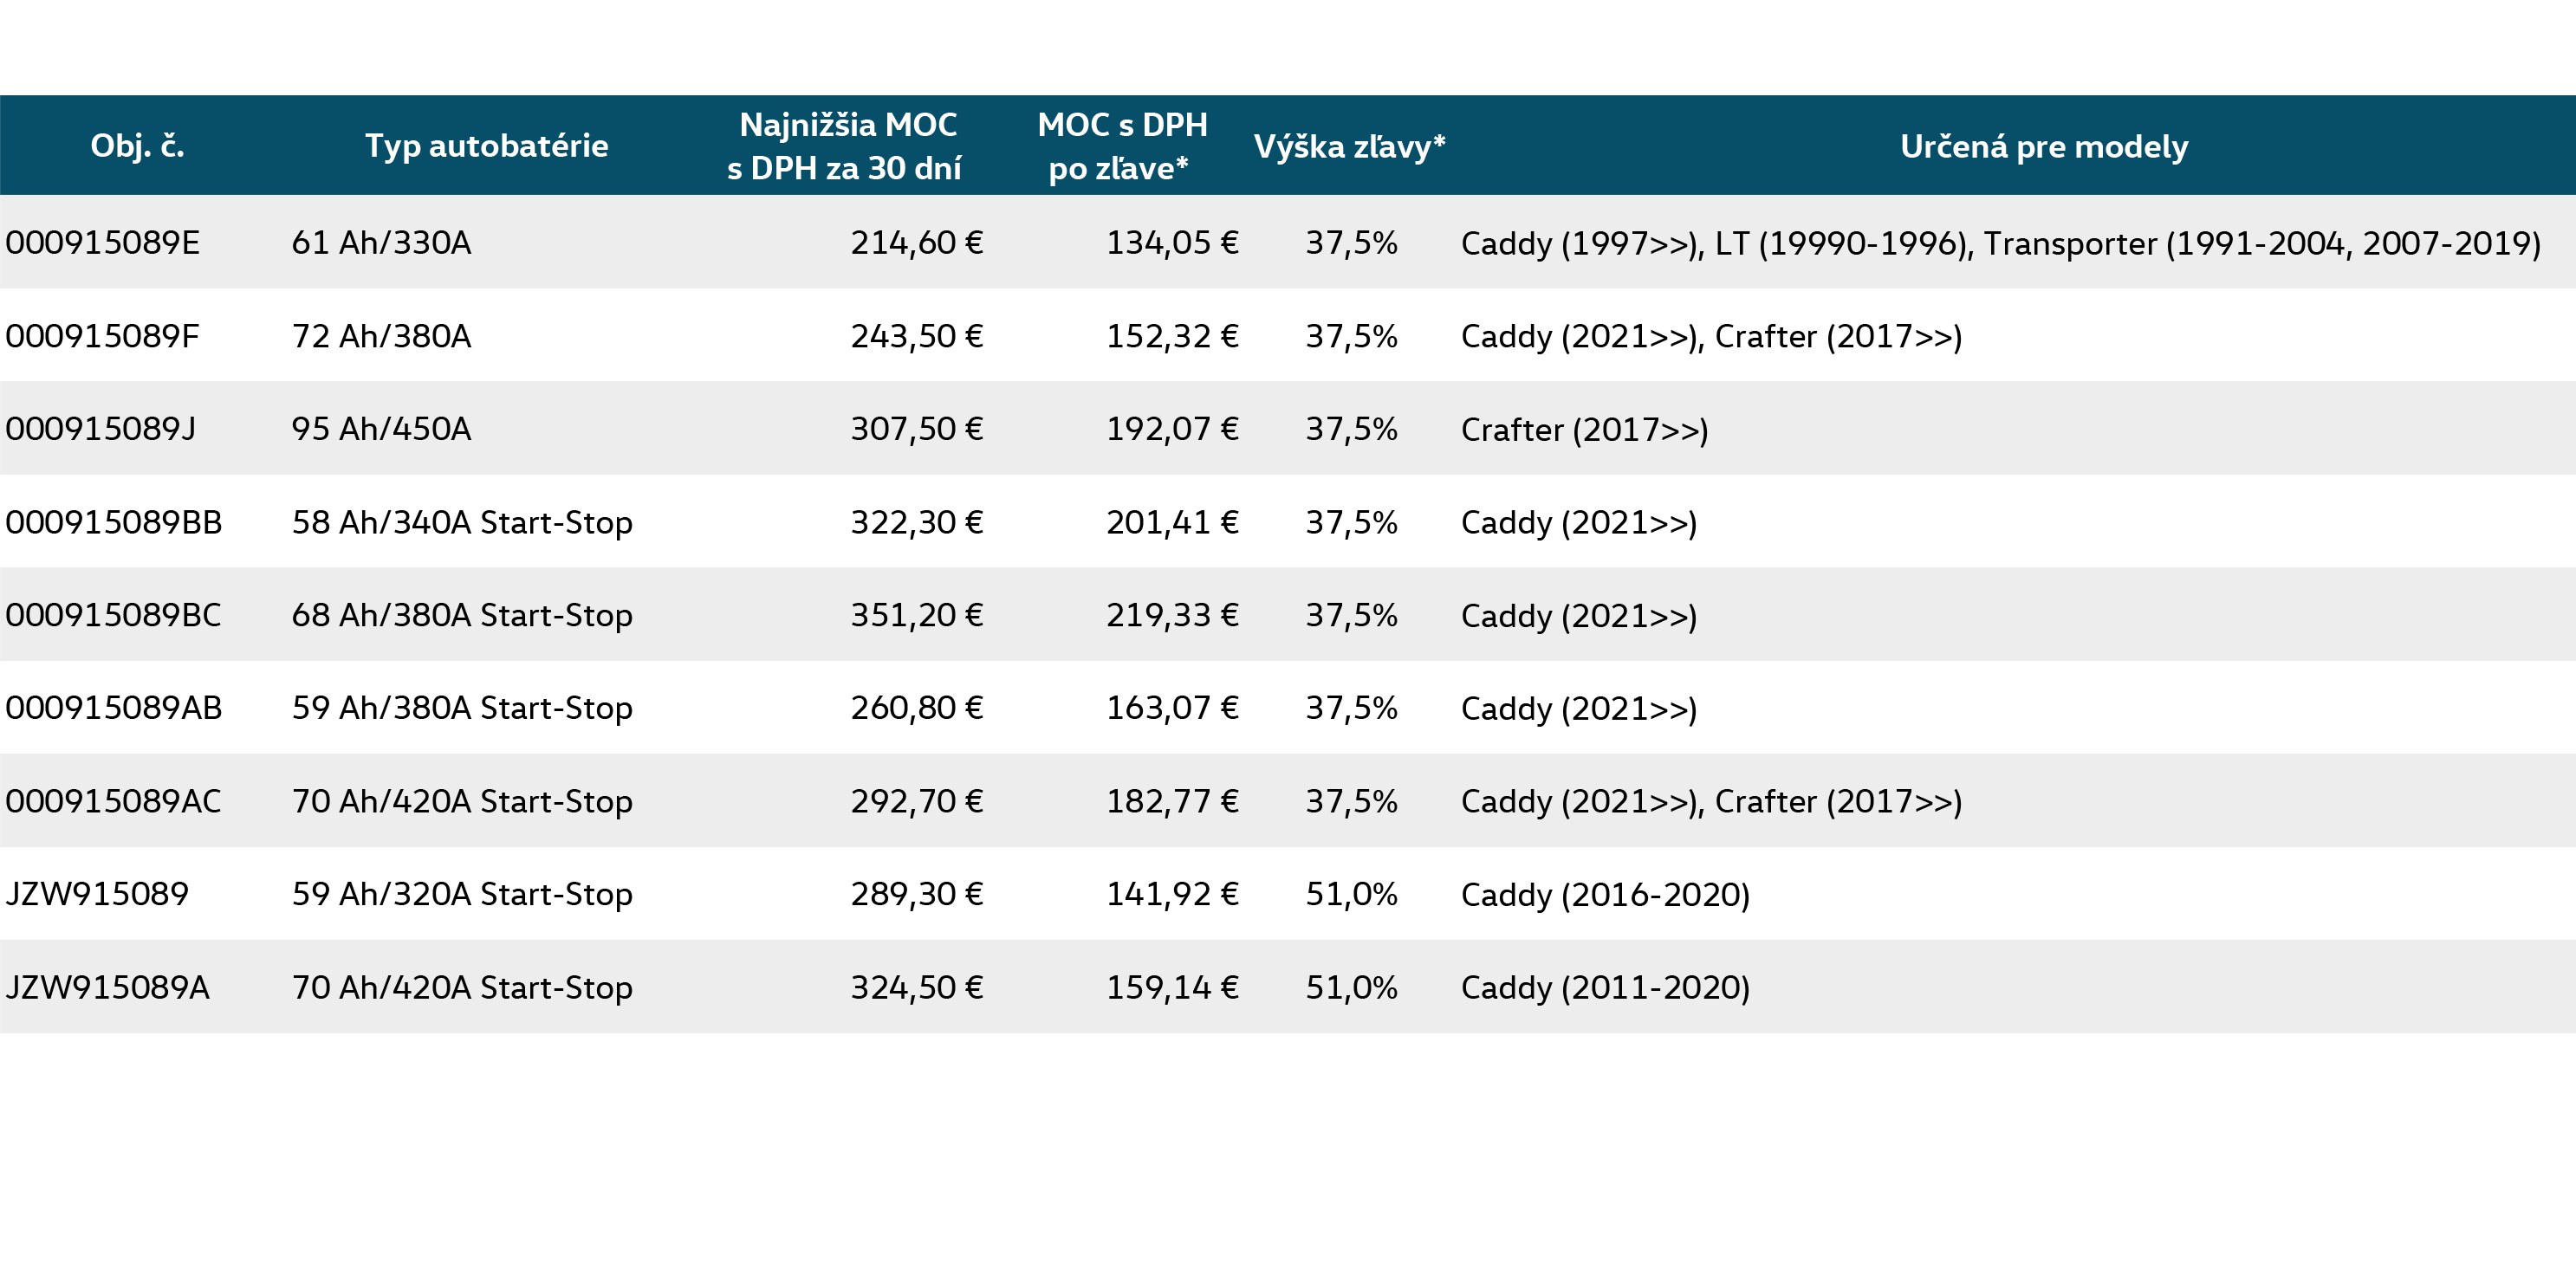Click the discounted price 163,07 €
The height and width of the screenshot is (1288, 2576).
(1172, 708)
